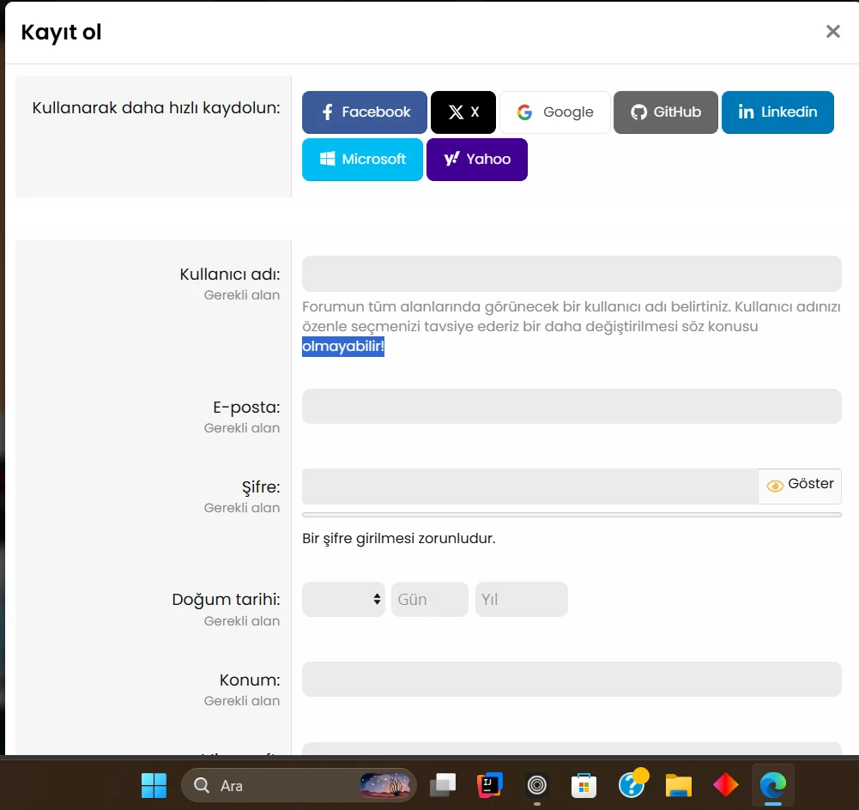Register with the X (Twitter) button
The height and width of the screenshot is (810, 859).
click(463, 112)
